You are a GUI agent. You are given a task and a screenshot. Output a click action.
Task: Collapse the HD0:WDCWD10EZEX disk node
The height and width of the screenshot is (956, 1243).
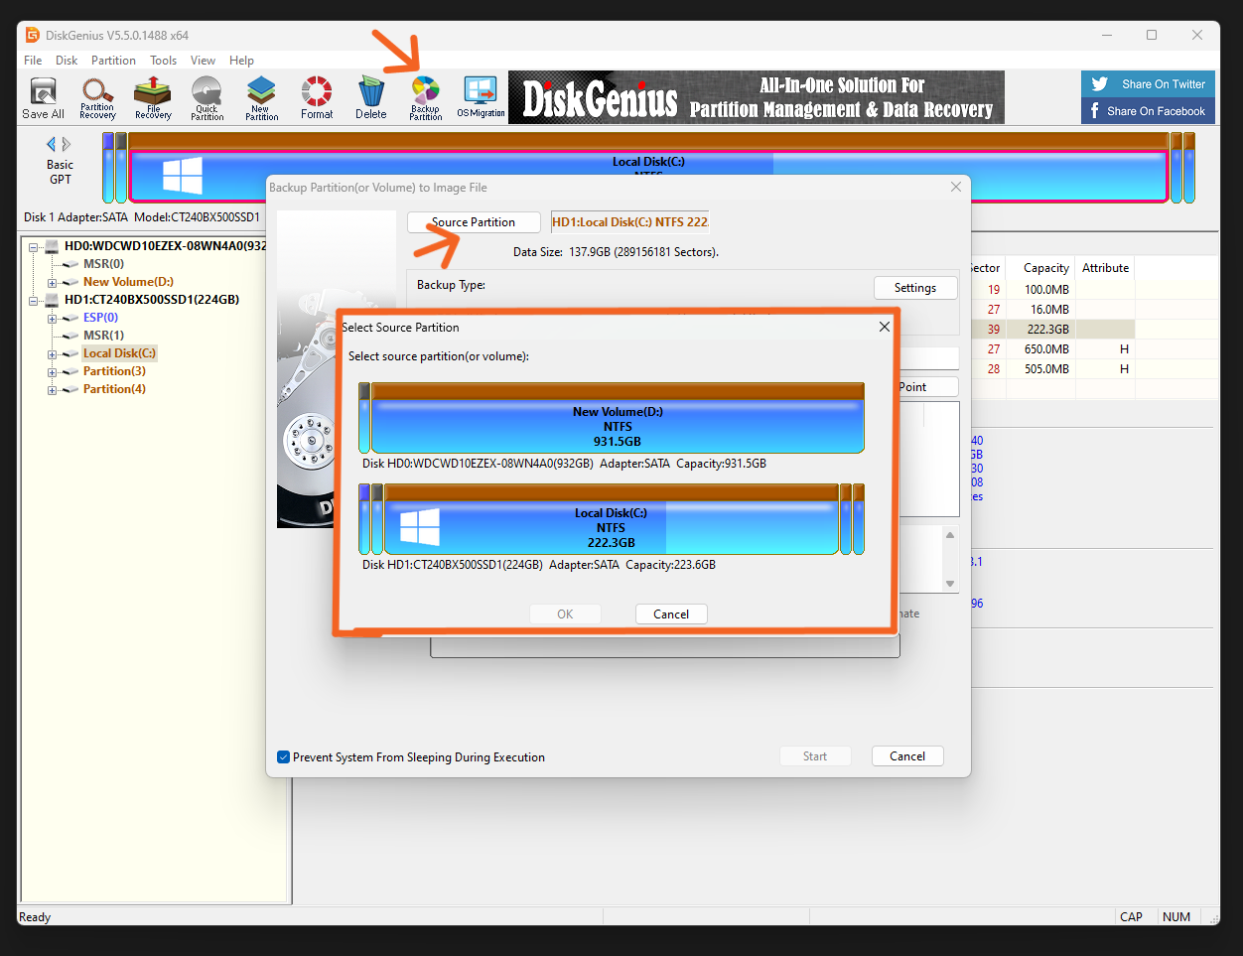tap(33, 245)
